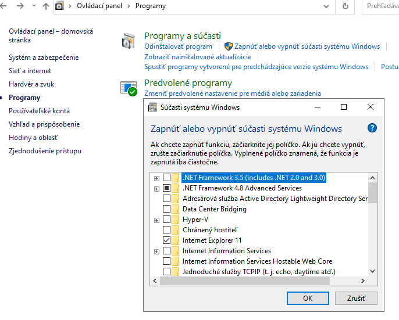Click Predvolené programy icon
399x320 pixels.
coord(129,88)
